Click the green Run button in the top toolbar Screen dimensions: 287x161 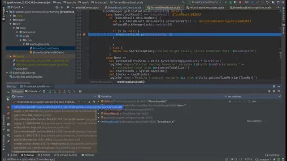(226, 2)
